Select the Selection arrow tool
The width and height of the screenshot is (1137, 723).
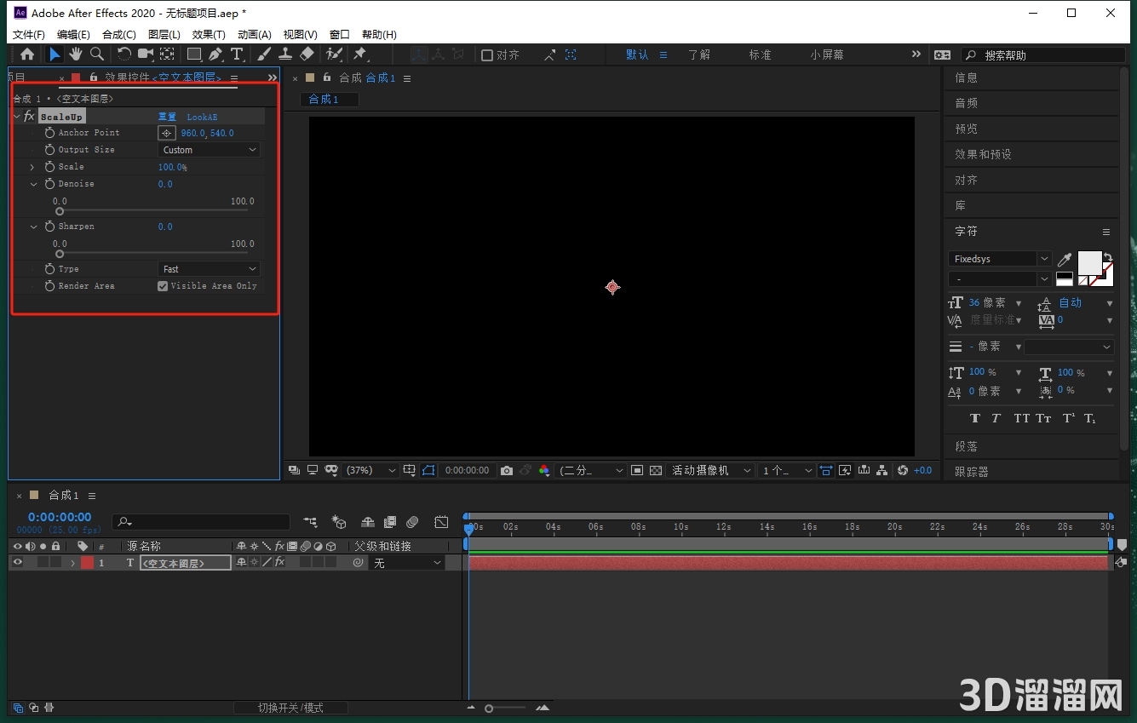(x=55, y=55)
